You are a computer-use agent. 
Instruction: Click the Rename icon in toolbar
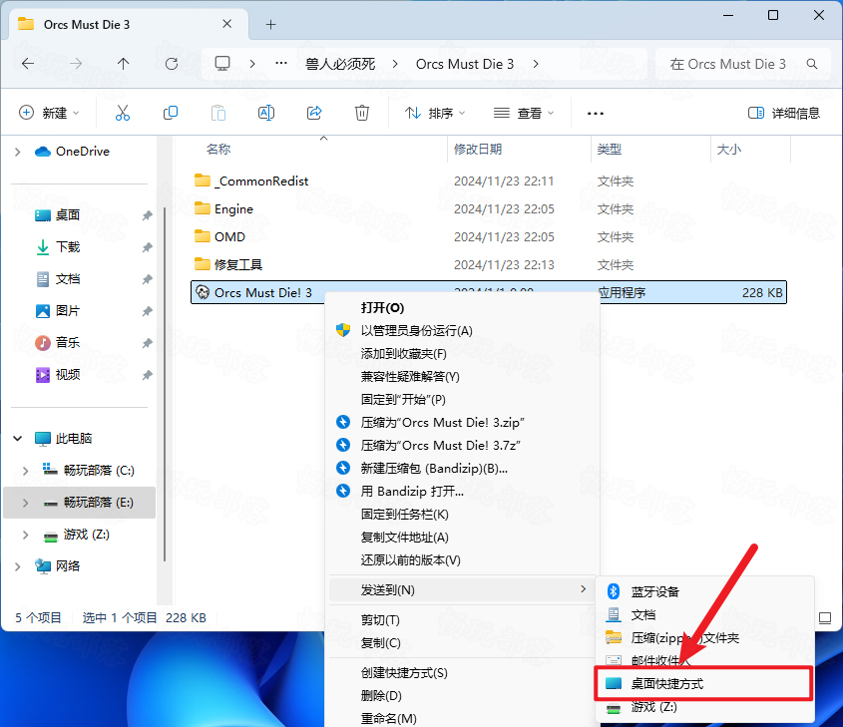pos(266,113)
